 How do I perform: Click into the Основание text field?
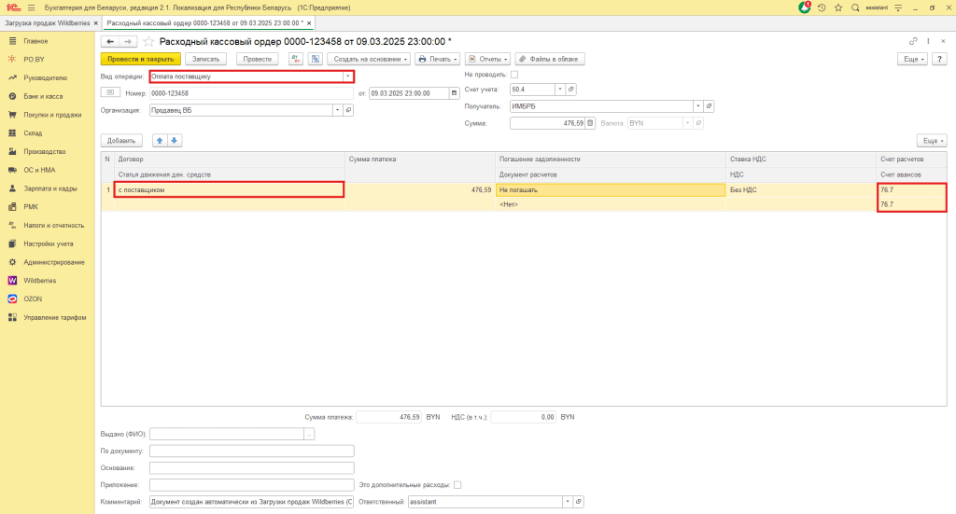[x=251, y=467]
